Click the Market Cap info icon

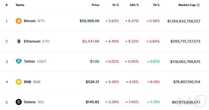tap(198, 5)
